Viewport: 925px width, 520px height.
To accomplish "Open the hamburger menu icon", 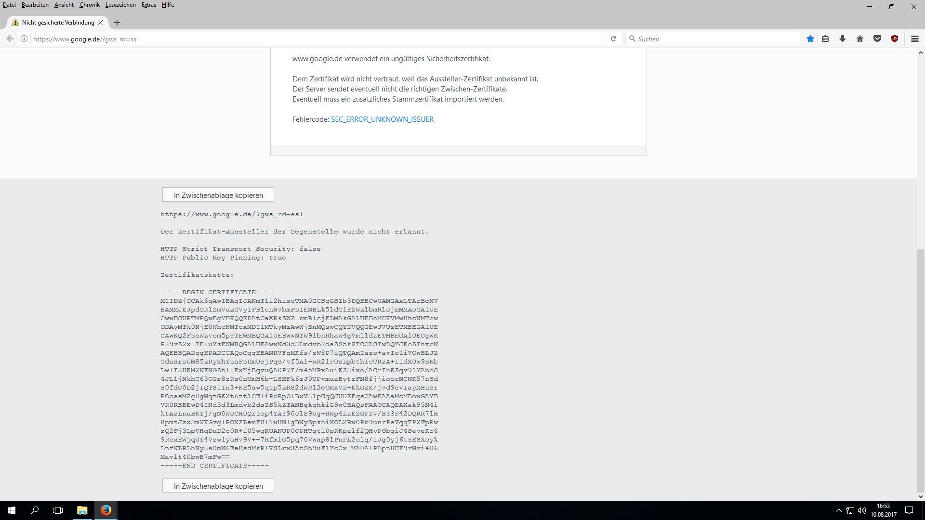I will pos(915,39).
